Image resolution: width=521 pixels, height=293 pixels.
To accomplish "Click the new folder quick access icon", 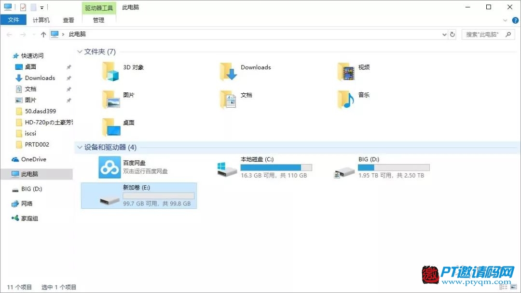I will click(33, 7).
